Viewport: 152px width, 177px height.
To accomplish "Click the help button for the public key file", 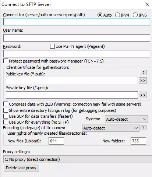I will point(144,72).
